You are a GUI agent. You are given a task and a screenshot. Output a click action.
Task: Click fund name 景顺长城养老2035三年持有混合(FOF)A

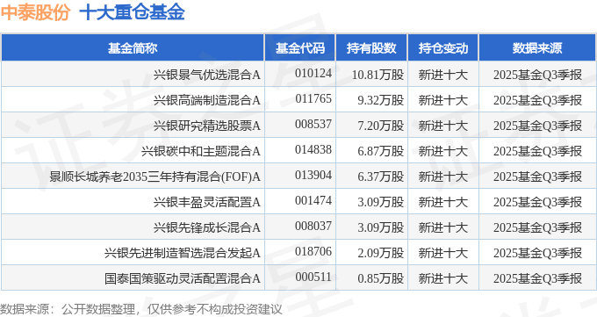(155, 177)
